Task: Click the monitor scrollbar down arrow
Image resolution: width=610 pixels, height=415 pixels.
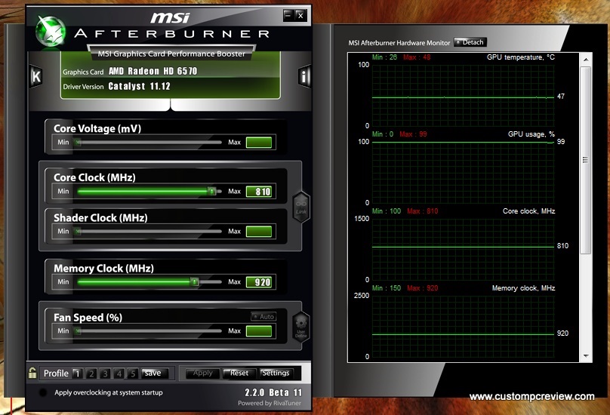Action: coord(586,356)
